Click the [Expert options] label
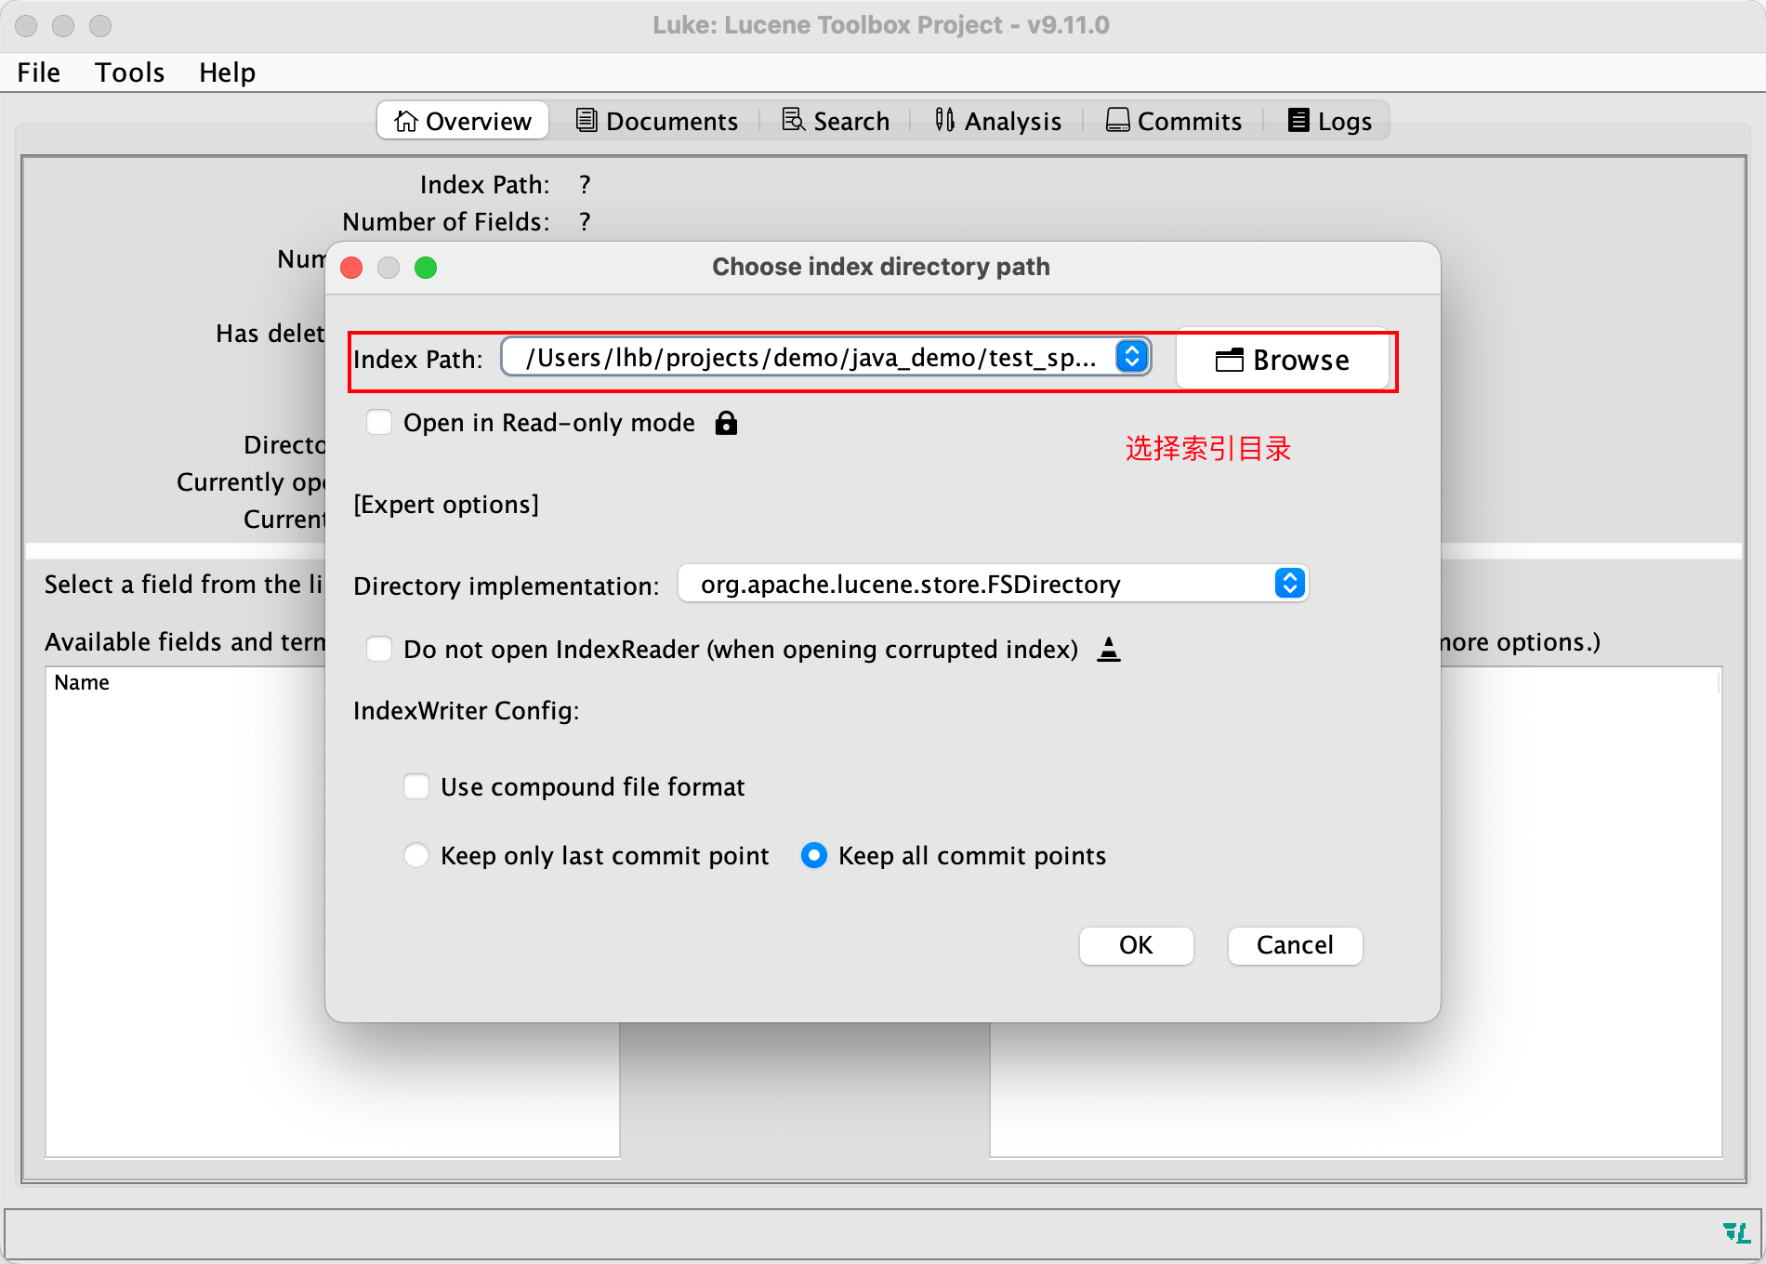 pos(446,504)
